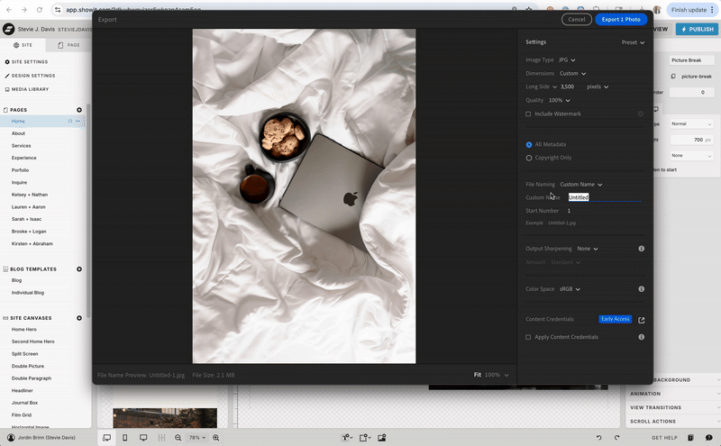This screenshot has height=446, width=721.
Task: Click the Get Help link
Action: (x=664, y=438)
